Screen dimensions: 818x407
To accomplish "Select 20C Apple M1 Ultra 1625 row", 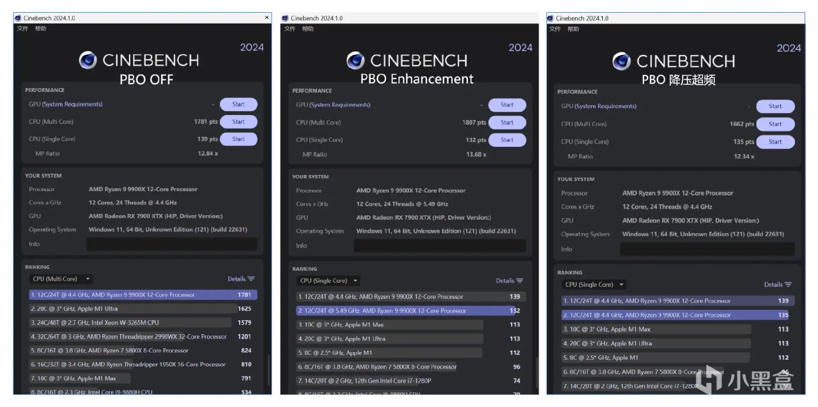I will click(x=143, y=309).
